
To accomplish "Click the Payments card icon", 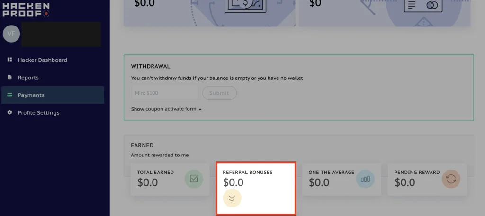I will tap(9, 95).
